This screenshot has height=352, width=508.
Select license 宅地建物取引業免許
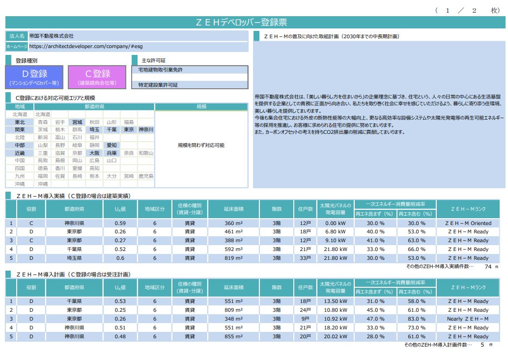(x=160, y=70)
